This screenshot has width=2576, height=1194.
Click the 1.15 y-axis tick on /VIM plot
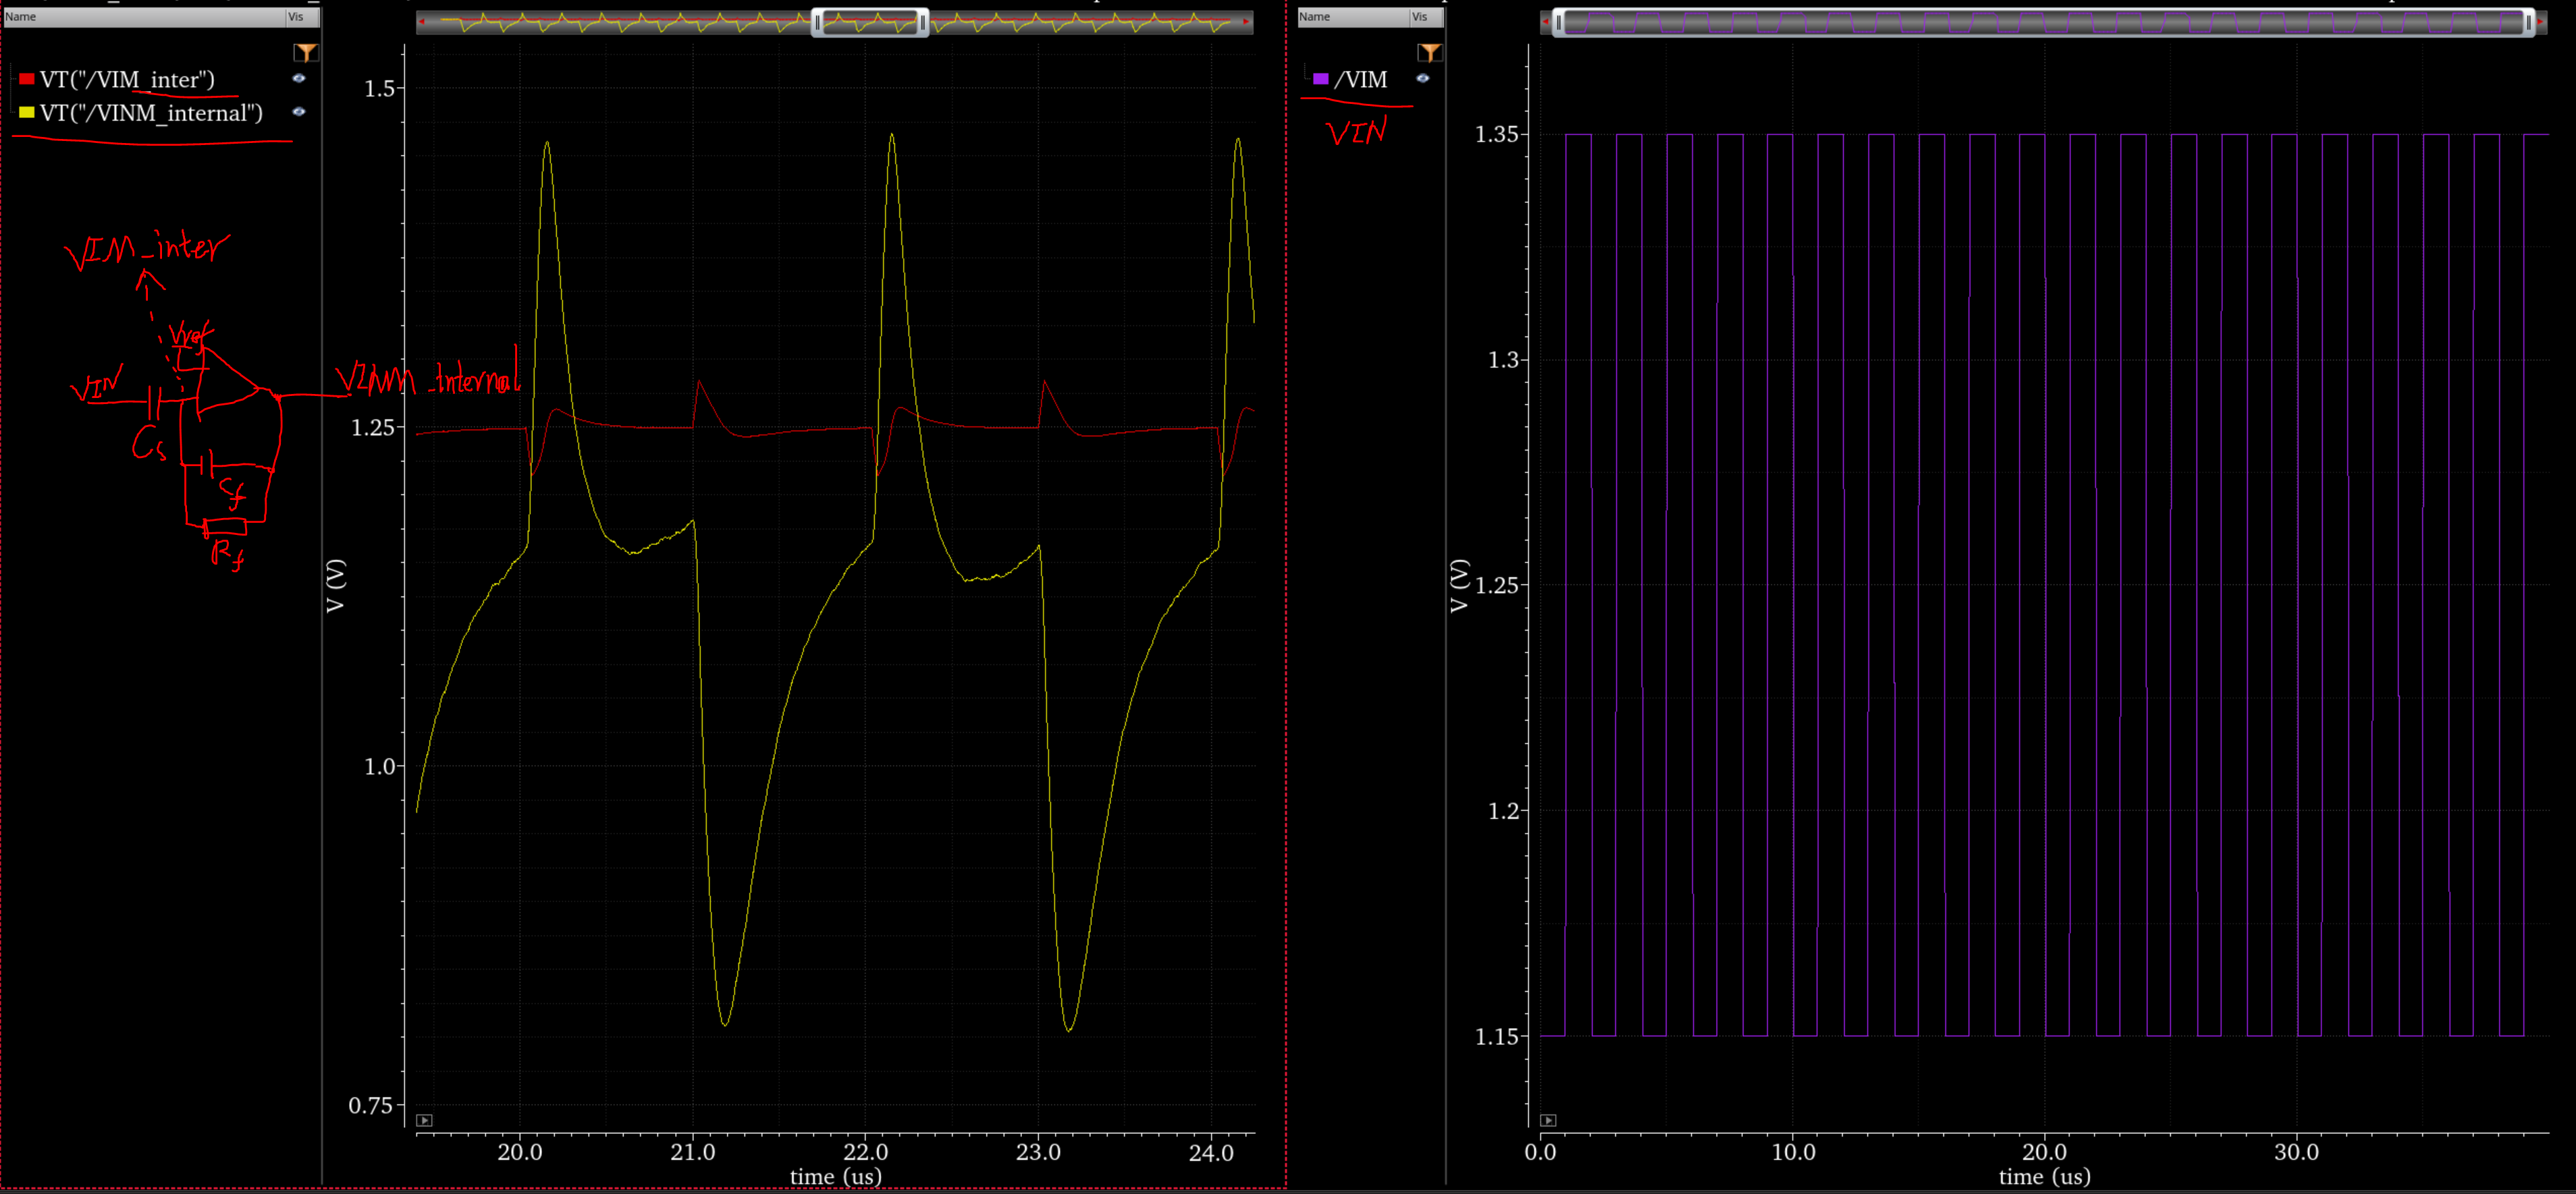pyautogui.click(x=1497, y=1037)
